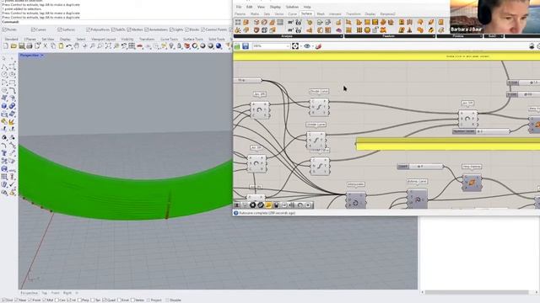This screenshot has height=303, width=540.
Task: Click the light bulb icon in Rhino toolbar
Action: [171, 46]
